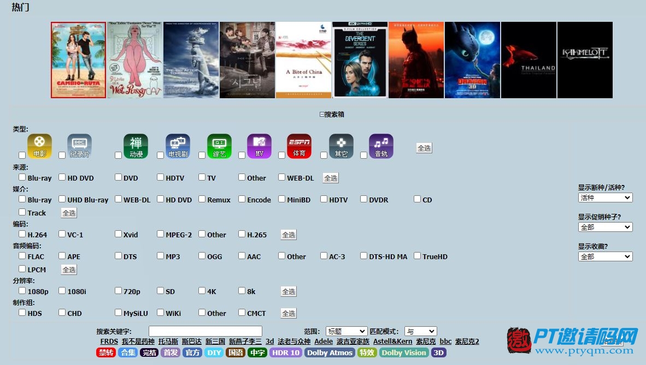The image size is (646, 365).
Task: Open the 显示促销种子 dropdown
Action: tap(605, 227)
